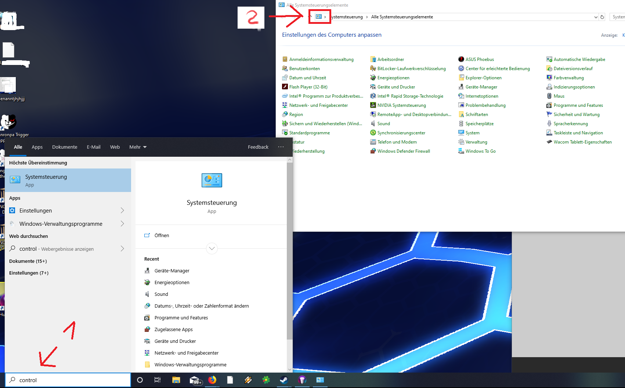Open the Spracherkennung microphone icon

point(549,124)
